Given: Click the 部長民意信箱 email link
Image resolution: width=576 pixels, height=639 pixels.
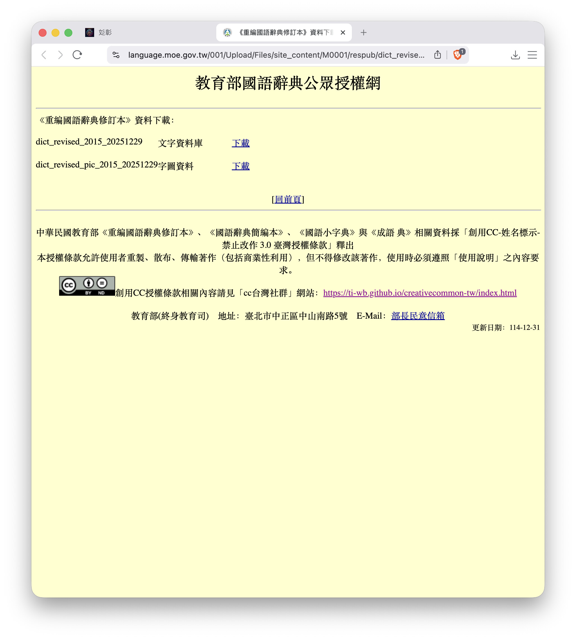Looking at the screenshot, I should pyautogui.click(x=417, y=316).
